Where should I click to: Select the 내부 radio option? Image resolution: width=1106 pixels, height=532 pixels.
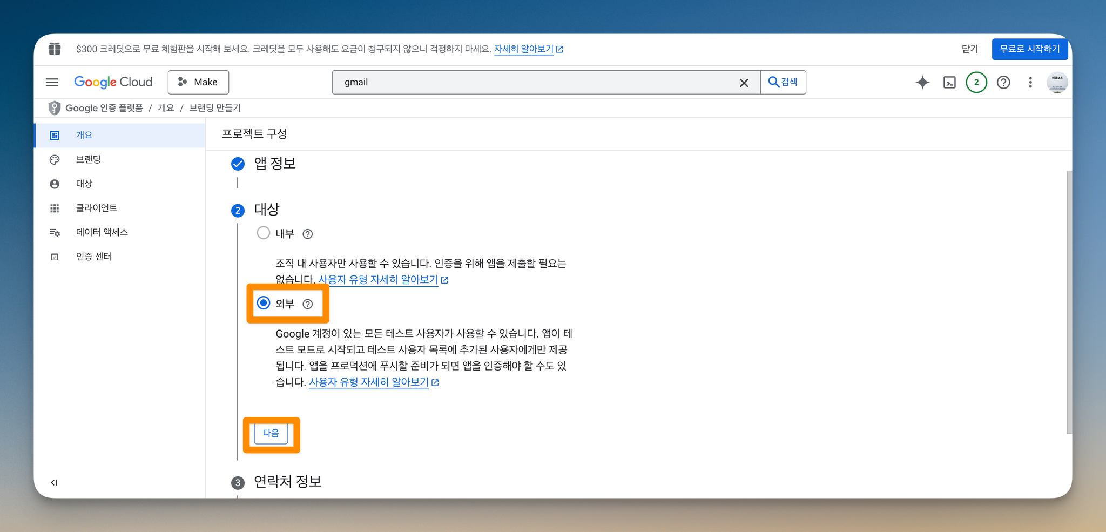264,233
